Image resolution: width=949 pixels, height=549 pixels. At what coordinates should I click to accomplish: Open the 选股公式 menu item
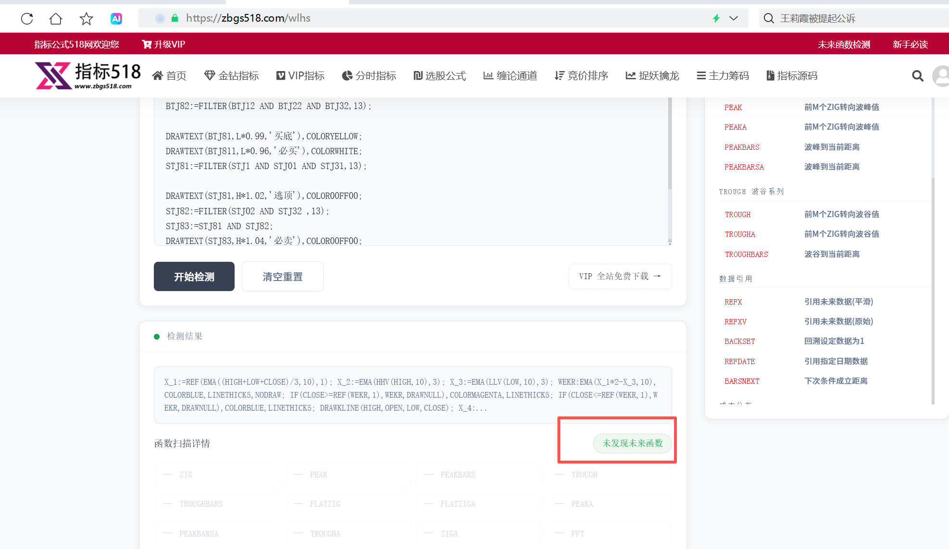[x=439, y=76]
